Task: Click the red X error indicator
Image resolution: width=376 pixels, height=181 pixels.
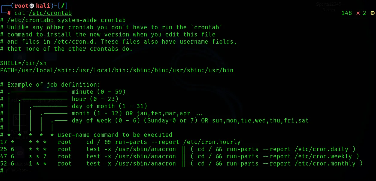Action: pyautogui.click(x=358, y=13)
